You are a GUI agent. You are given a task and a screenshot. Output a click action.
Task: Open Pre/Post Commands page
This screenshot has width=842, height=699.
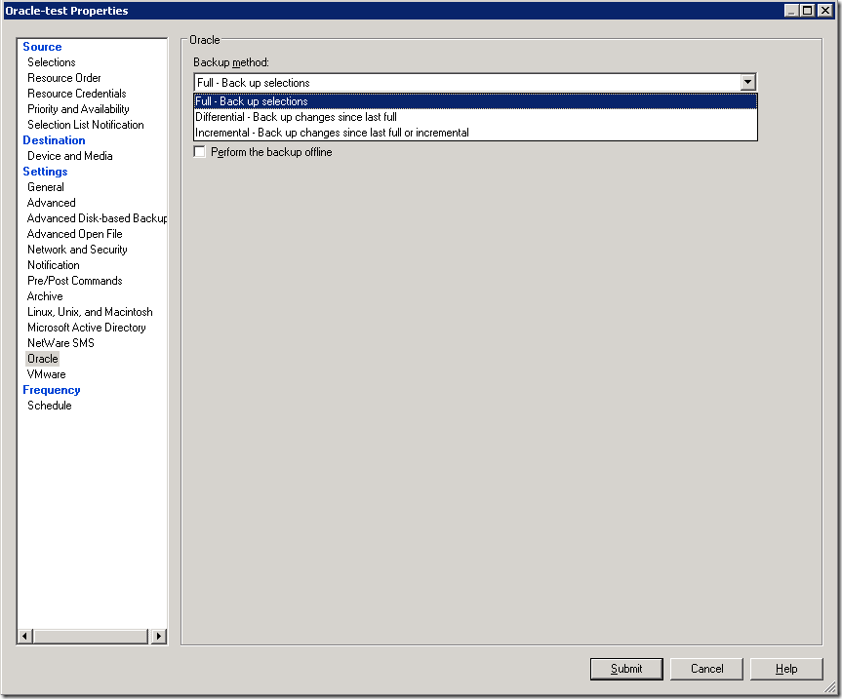coord(75,281)
